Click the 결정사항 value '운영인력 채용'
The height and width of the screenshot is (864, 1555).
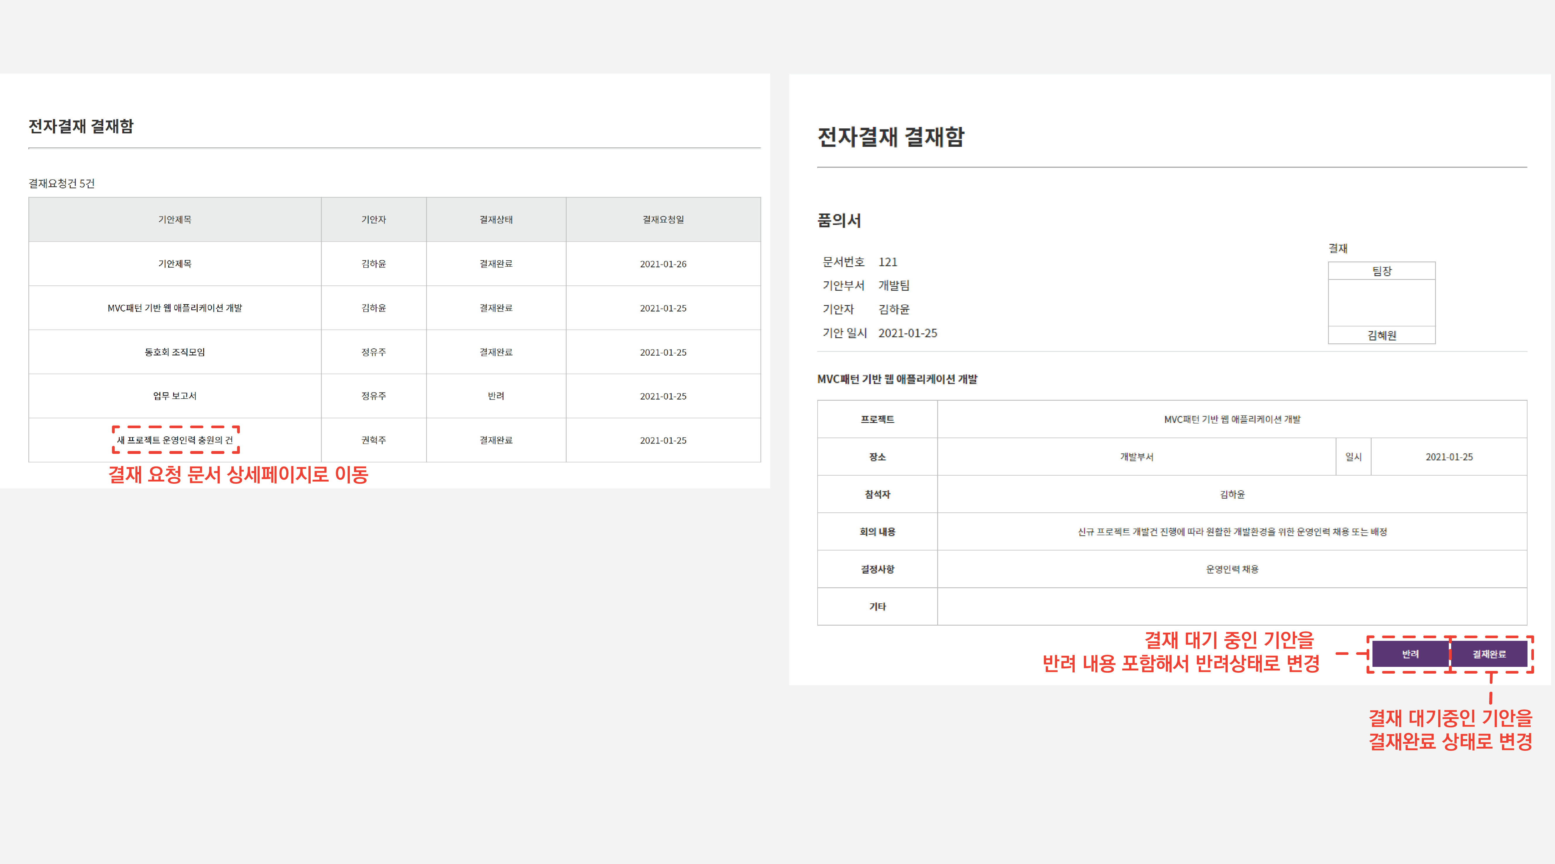point(1231,569)
